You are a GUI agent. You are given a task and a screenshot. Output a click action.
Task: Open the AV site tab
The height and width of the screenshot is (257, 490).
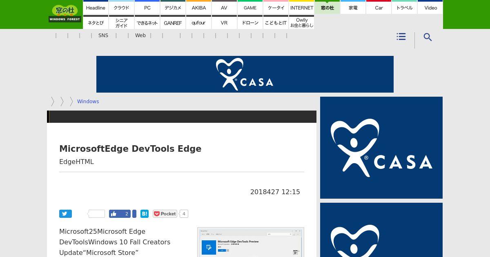224,7
